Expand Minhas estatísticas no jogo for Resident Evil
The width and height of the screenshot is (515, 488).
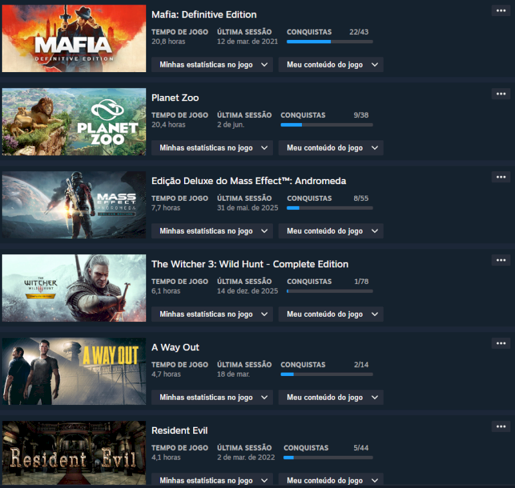(212, 480)
